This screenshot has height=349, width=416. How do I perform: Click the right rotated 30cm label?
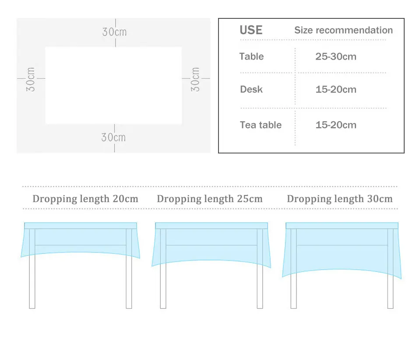(195, 79)
